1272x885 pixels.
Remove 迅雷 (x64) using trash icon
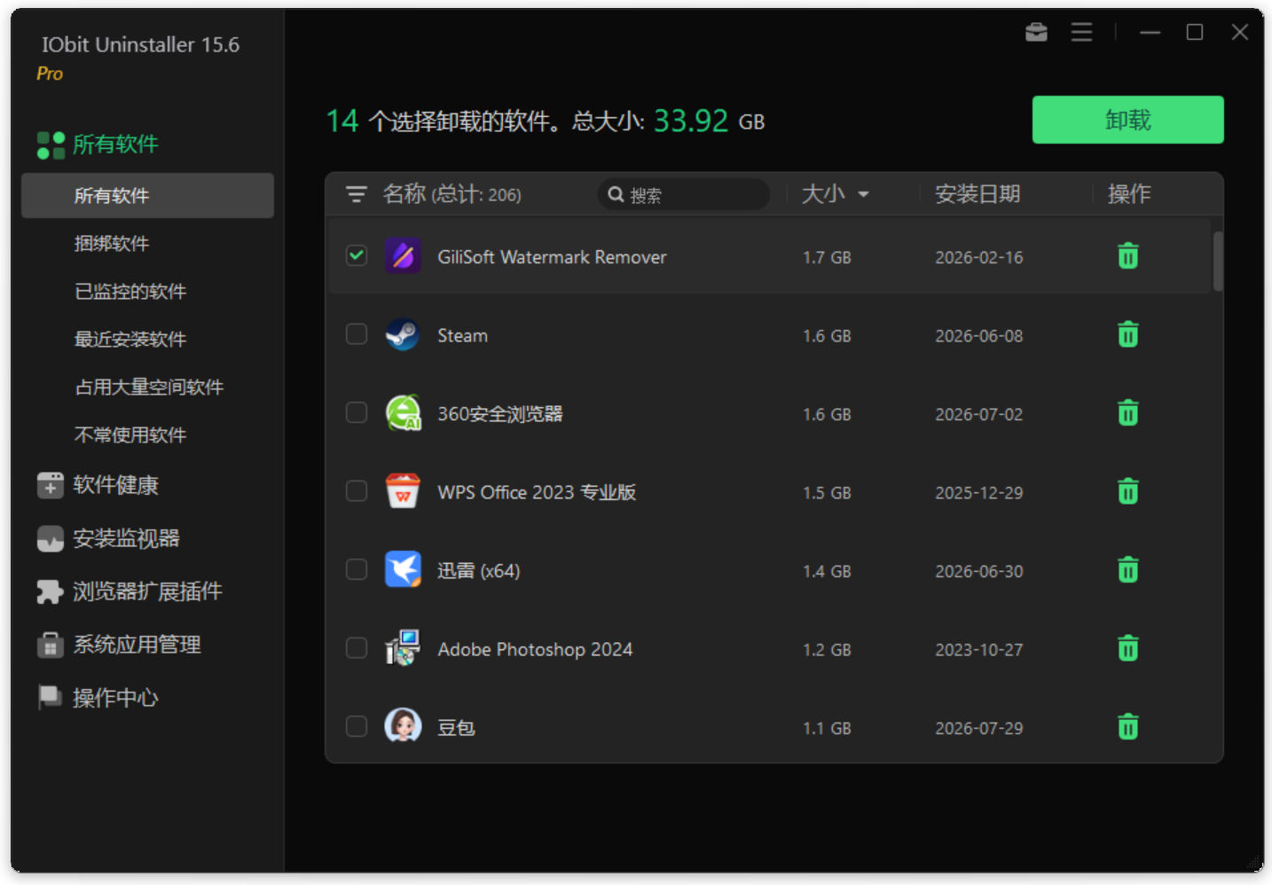pyautogui.click(x=1127, y=570)
